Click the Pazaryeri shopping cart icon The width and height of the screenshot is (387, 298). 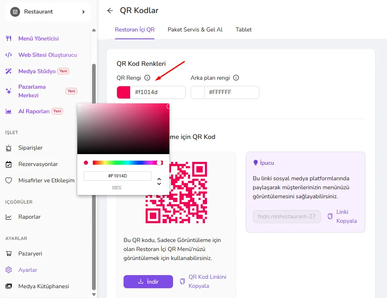tap(9, 253)
